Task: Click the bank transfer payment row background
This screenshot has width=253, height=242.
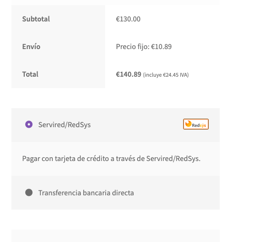Action: (116, 192)
